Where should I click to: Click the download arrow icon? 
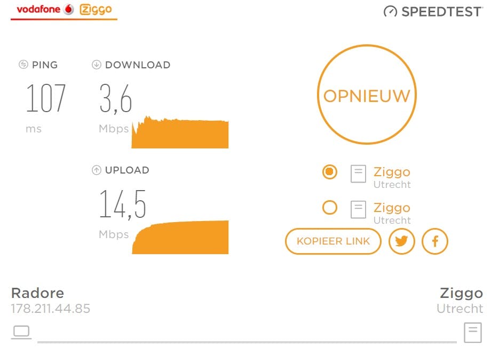coord(97,65)
